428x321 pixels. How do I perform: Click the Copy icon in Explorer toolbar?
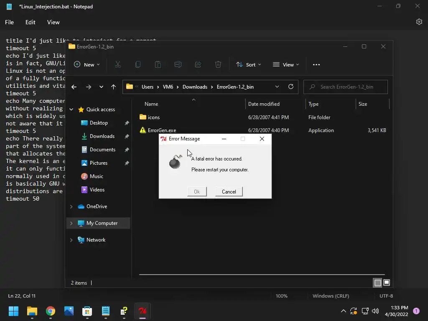click(138, 65)
